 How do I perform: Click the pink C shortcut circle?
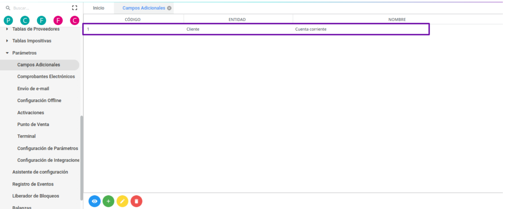coord(75,20)
